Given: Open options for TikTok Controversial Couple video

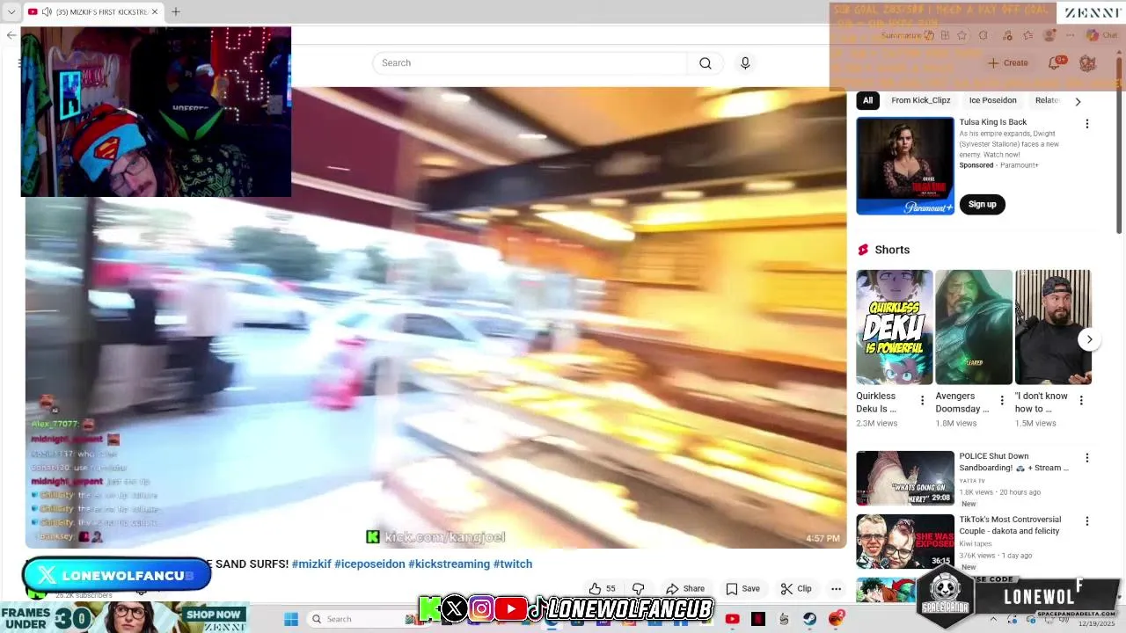Looking at the screenshot, I should 1086,521.
